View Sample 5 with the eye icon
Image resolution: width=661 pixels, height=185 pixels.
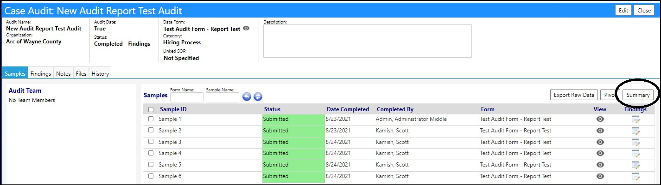point(600,165)
